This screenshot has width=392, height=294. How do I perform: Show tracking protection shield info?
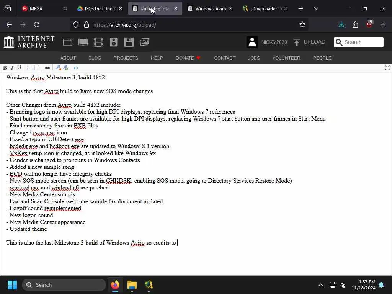[x=76, y=25]
